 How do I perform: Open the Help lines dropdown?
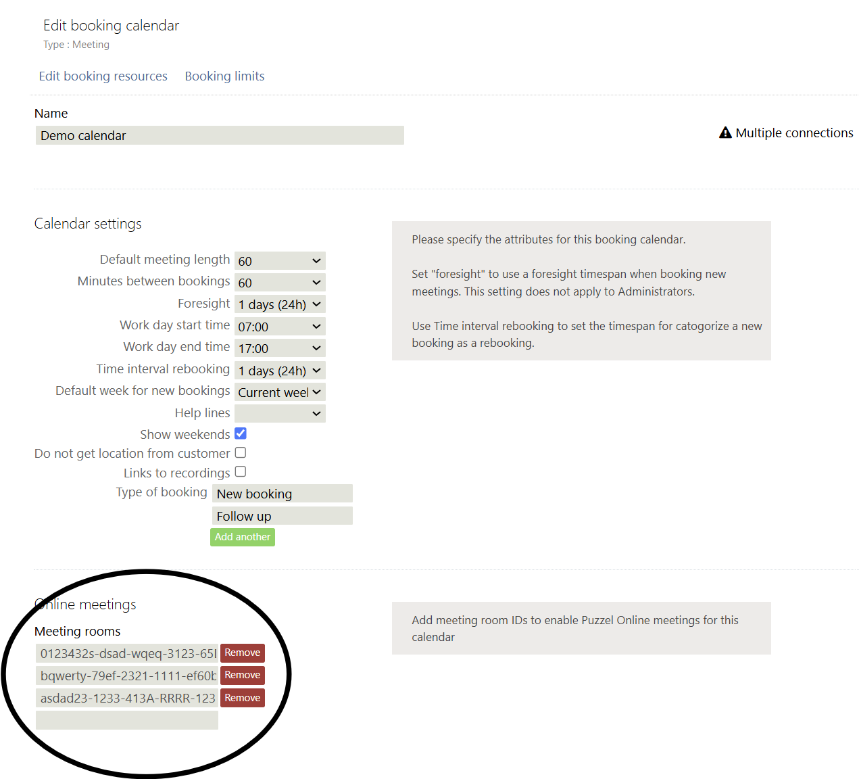(280, 413)
